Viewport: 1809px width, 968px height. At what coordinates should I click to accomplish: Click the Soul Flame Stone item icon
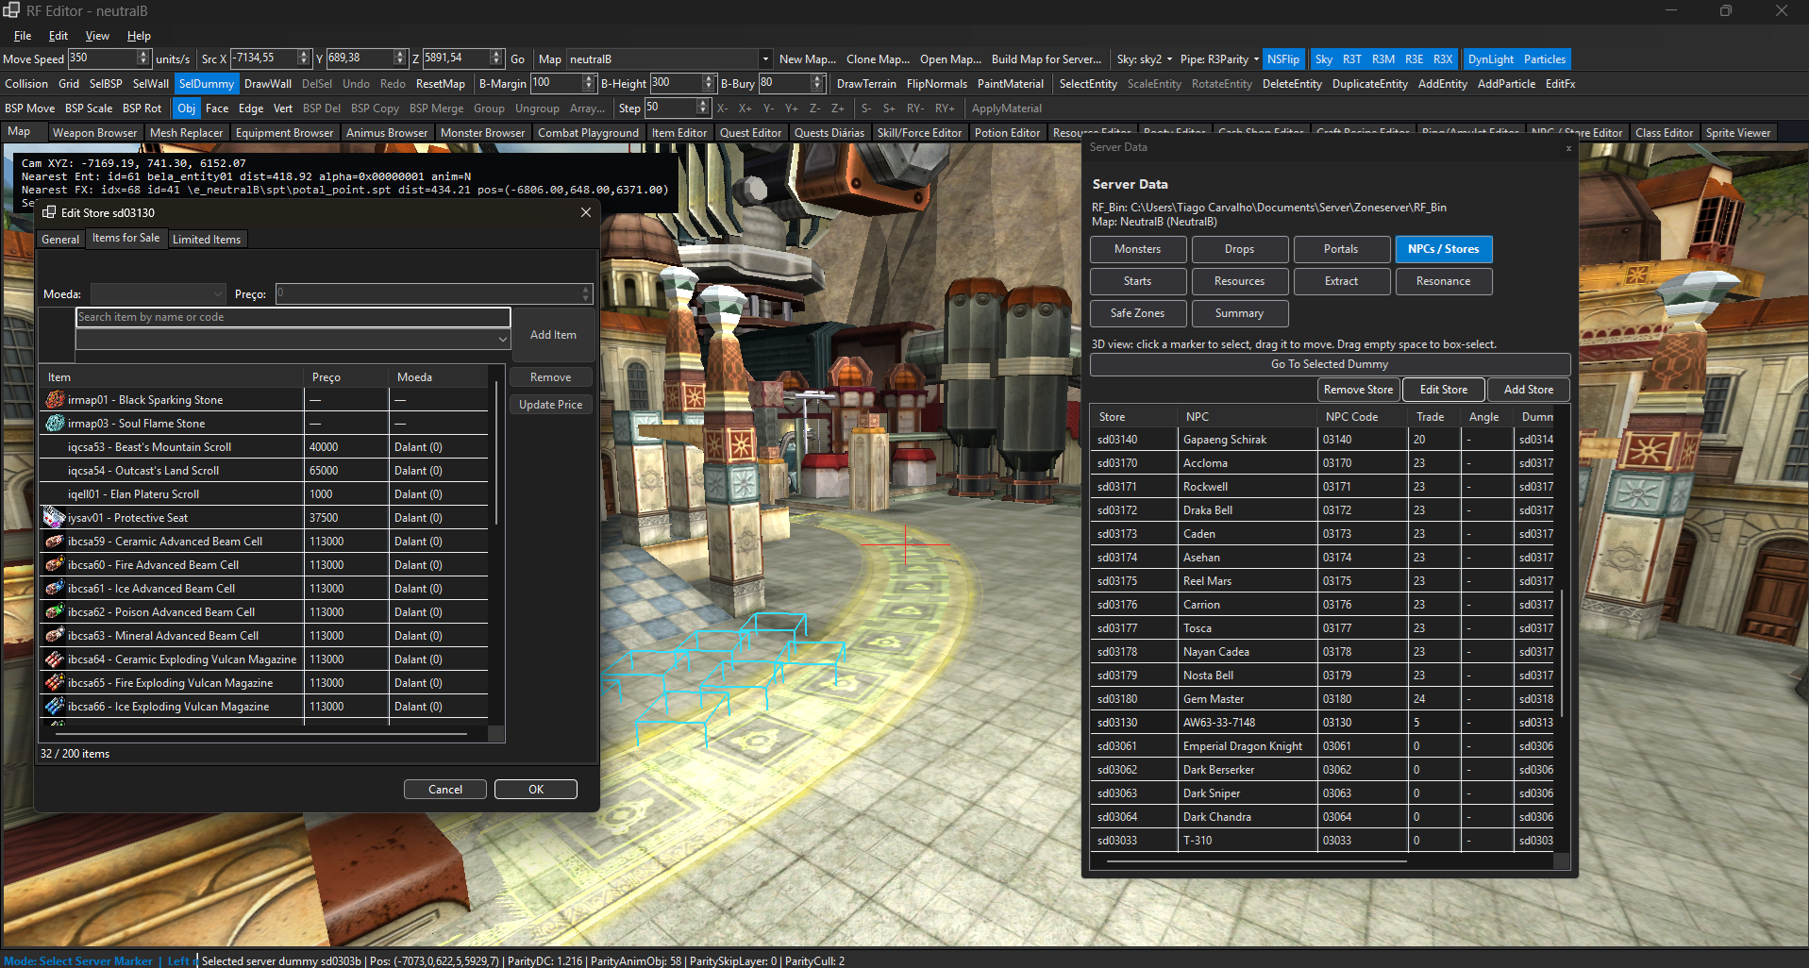point(55,423)
